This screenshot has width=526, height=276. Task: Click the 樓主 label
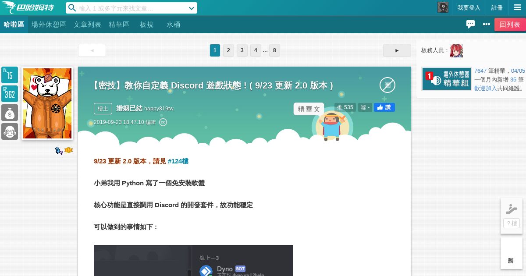pyautogui.click(x=103, y=109)
